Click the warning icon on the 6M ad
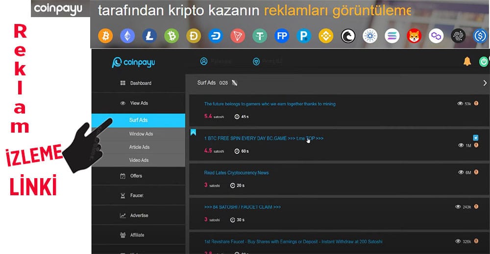Viewport: 490px width, 254px height. pos(476,172)
